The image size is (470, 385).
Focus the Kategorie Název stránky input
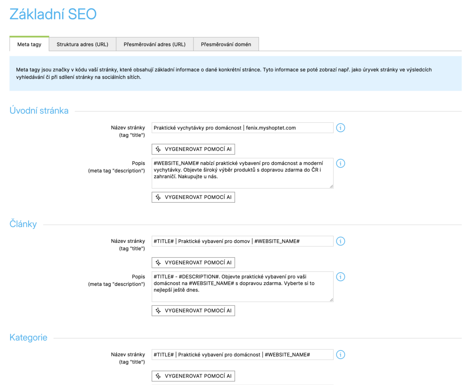(x=242, y=355)
